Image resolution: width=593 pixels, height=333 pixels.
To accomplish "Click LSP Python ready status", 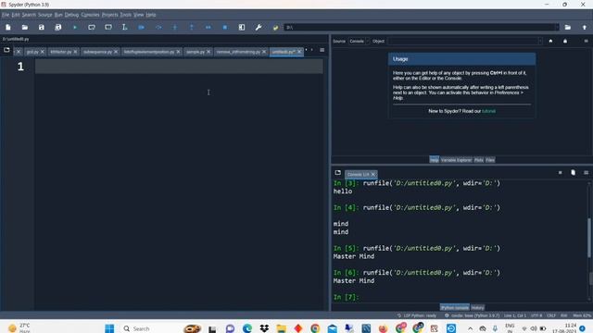I will [417, 315].
